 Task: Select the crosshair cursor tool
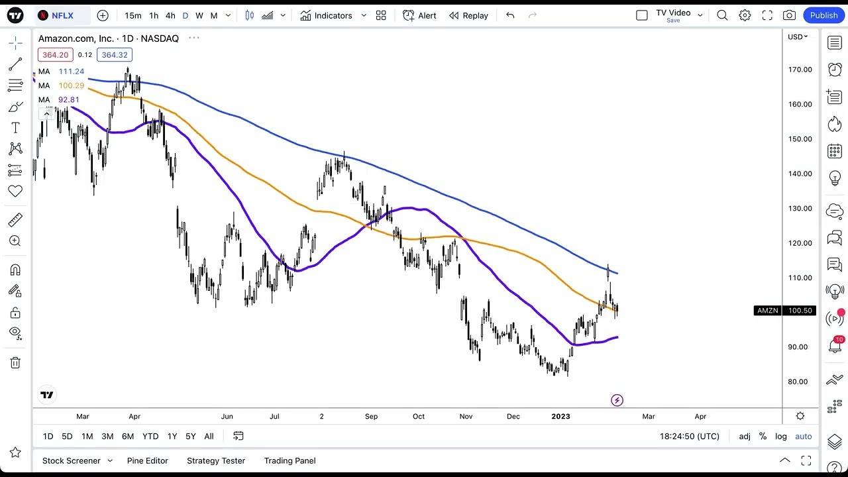(x=15, y=43)
